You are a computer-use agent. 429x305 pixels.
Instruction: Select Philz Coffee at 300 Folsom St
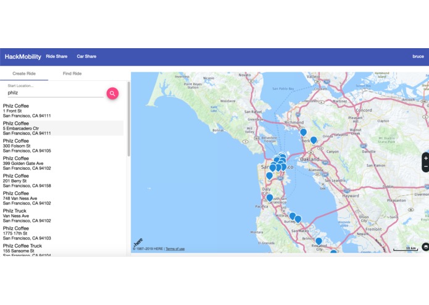(63, 146)
